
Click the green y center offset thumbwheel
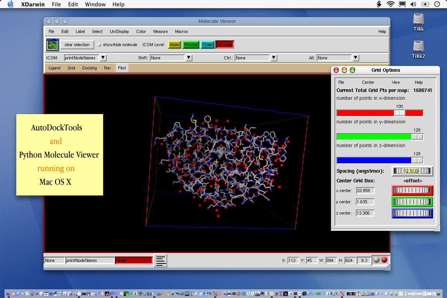click(x=412, y=202)
